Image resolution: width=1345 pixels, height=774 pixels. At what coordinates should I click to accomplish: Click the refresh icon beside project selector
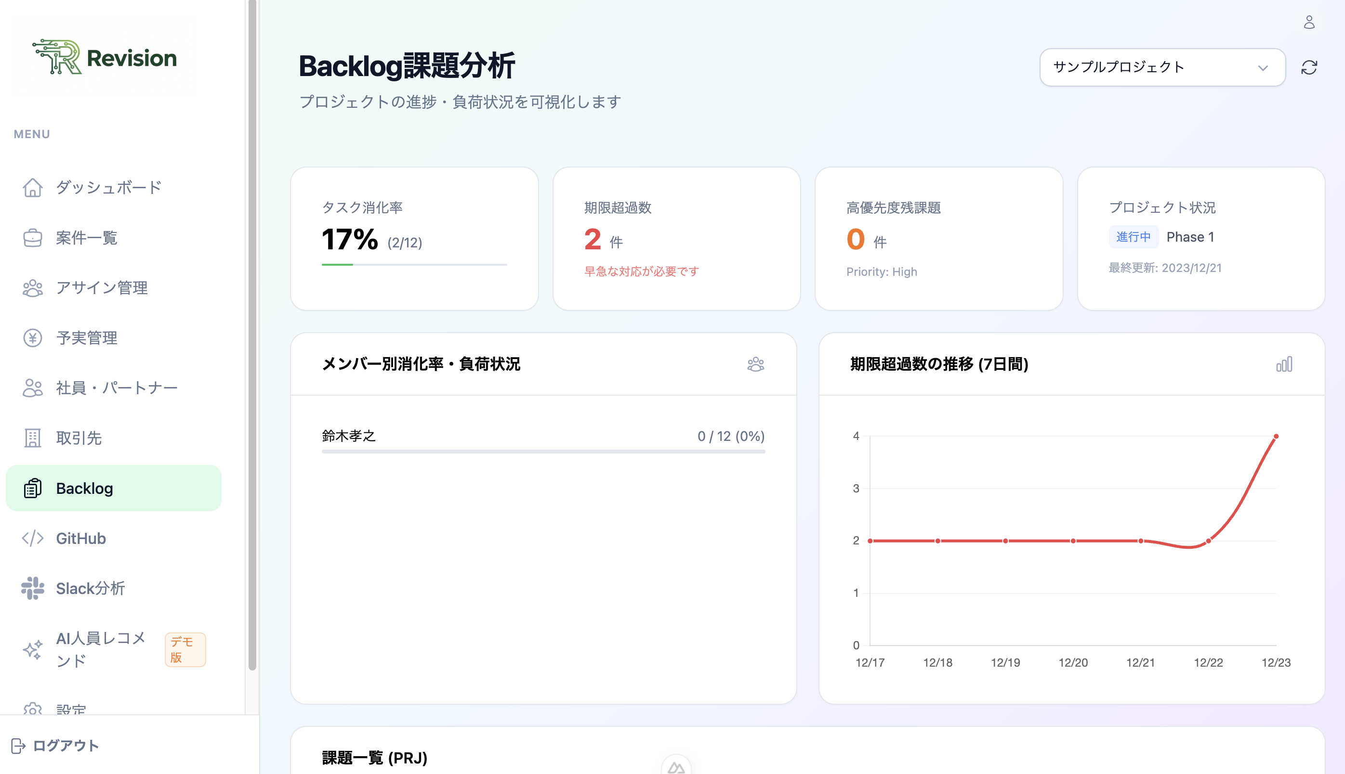[x=1309, y=67]
